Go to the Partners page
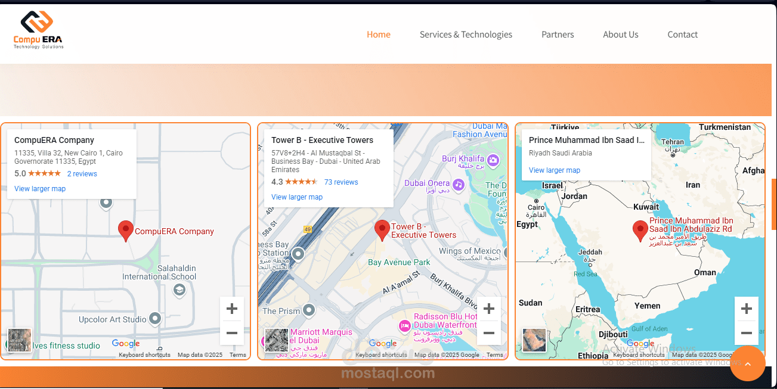Viewport: 777px width, 389px height. point(558,35)
